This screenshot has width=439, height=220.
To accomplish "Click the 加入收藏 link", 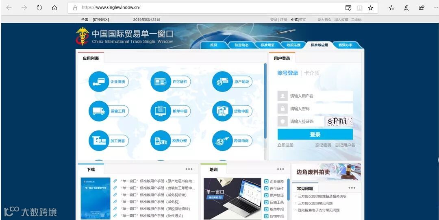I will [x=341, y=20].
